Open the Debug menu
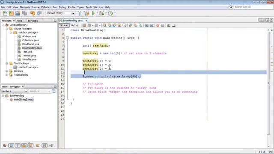274x154 pixels. (63, 7)
